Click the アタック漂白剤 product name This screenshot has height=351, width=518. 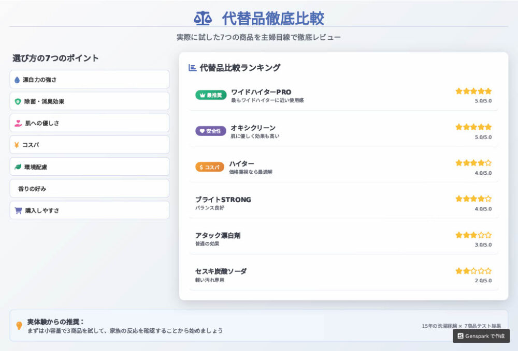[x=218, y=236]
